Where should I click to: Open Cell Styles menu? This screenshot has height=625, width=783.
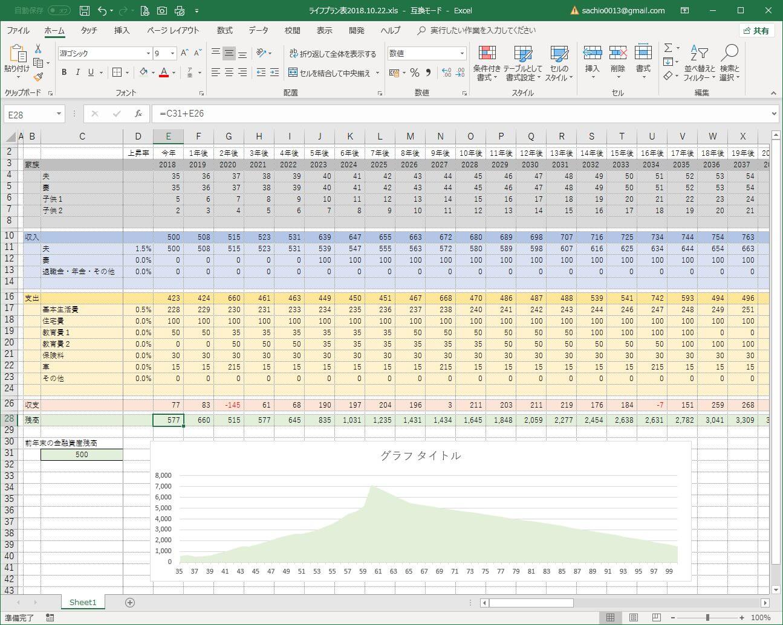tap(559, 63)
